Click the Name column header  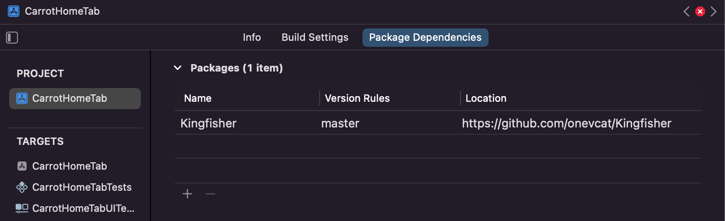click(x=198, y=98)
